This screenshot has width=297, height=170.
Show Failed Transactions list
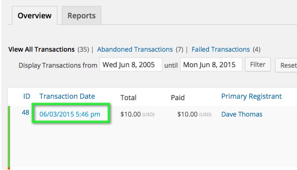(220, 49)
